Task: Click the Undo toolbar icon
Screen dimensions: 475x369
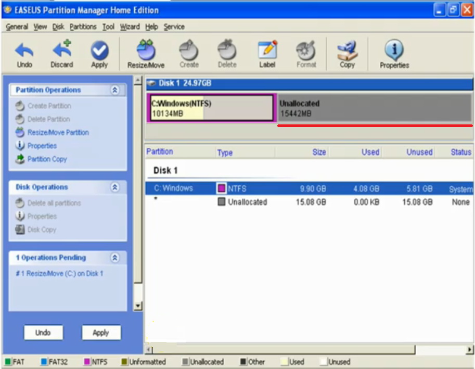Action: point(24,50)
